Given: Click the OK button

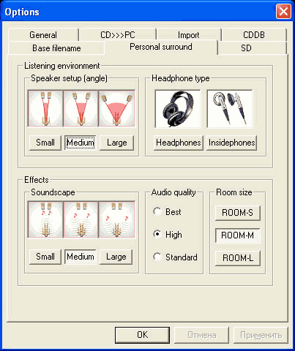Looking at the screenshot, I should 142,335.
